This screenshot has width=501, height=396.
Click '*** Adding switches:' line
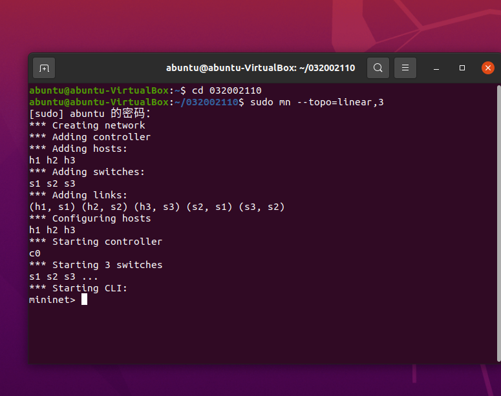pyautogui.click(x=87, y=172)
